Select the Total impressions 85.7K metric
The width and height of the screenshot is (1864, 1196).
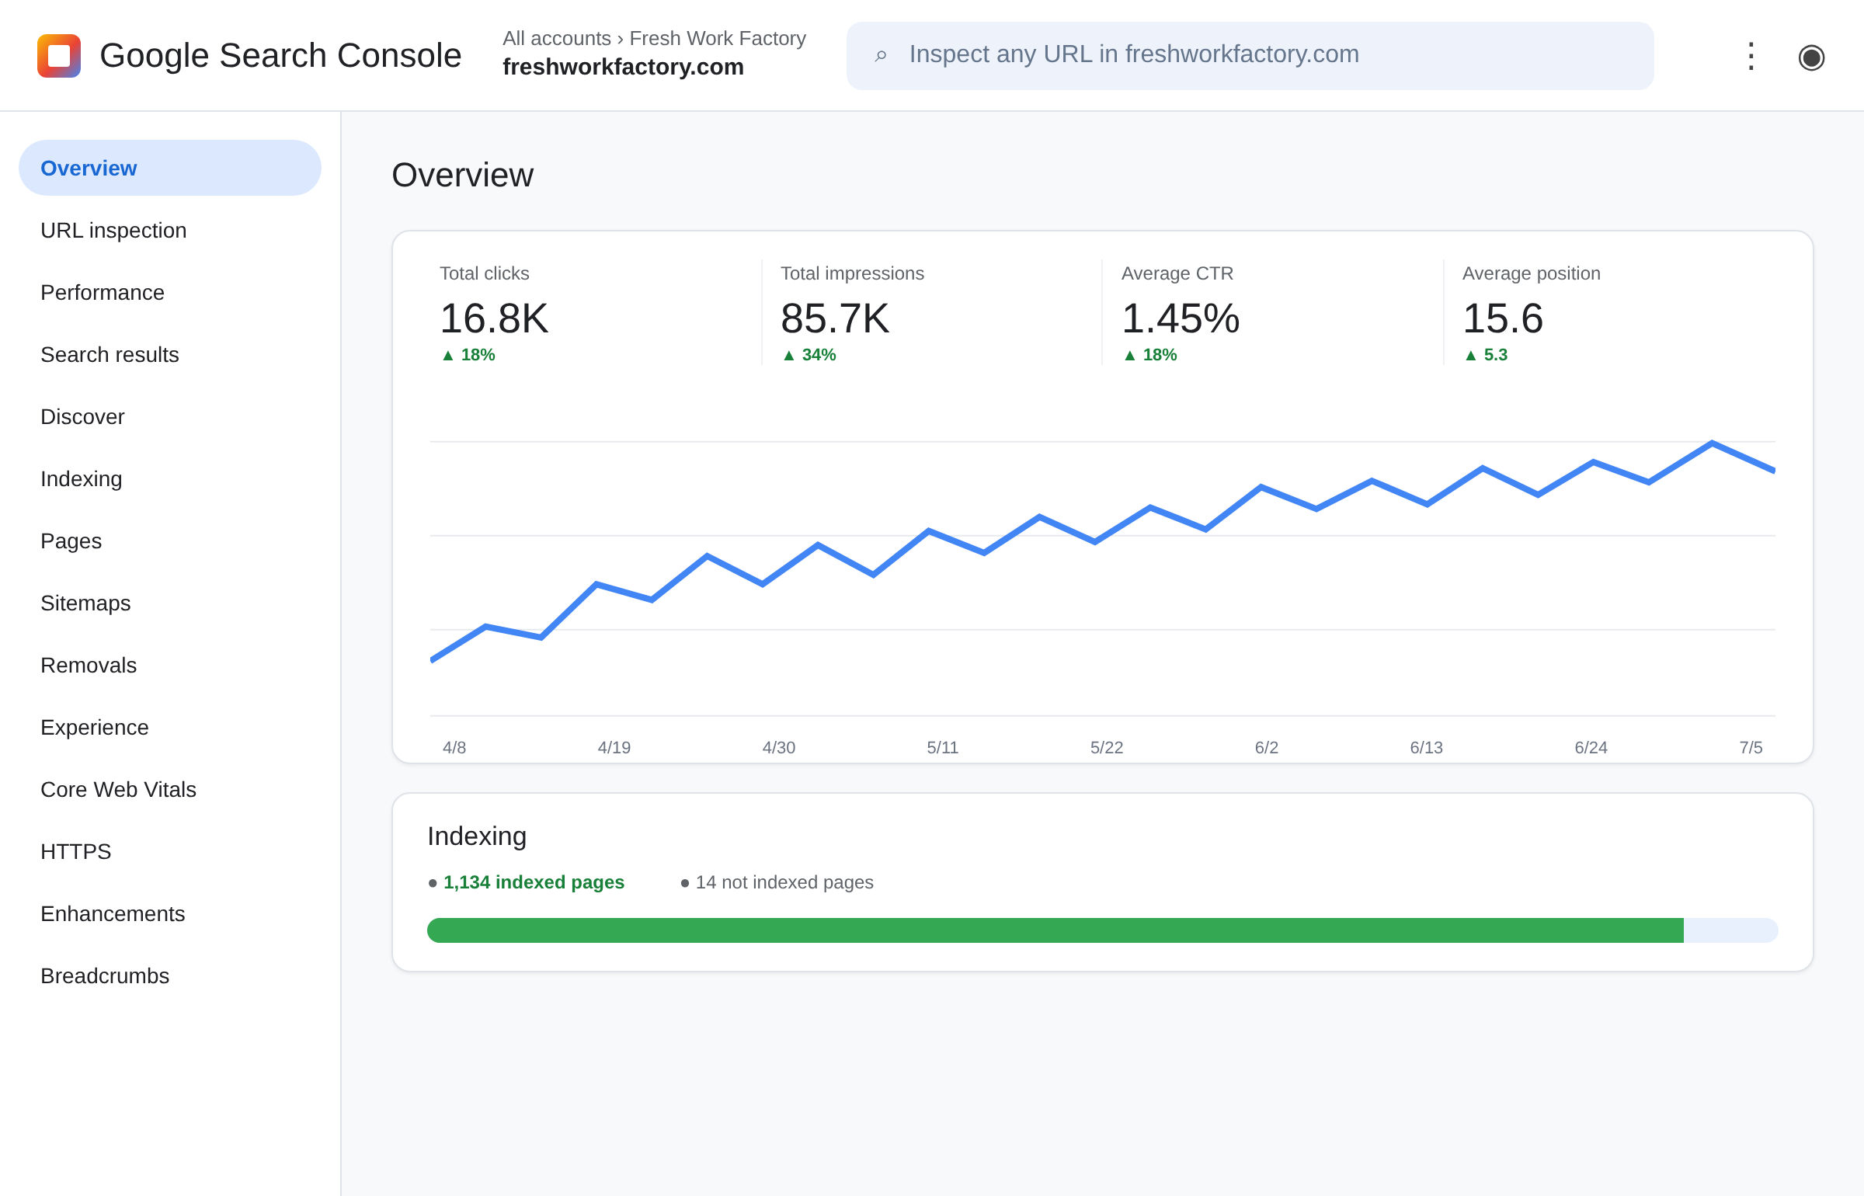click(x=931, y=312)
